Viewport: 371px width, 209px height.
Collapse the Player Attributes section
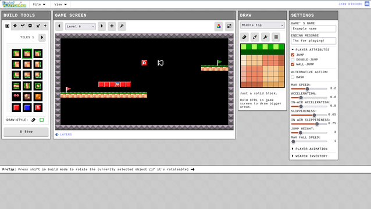[x=310, y=49]
